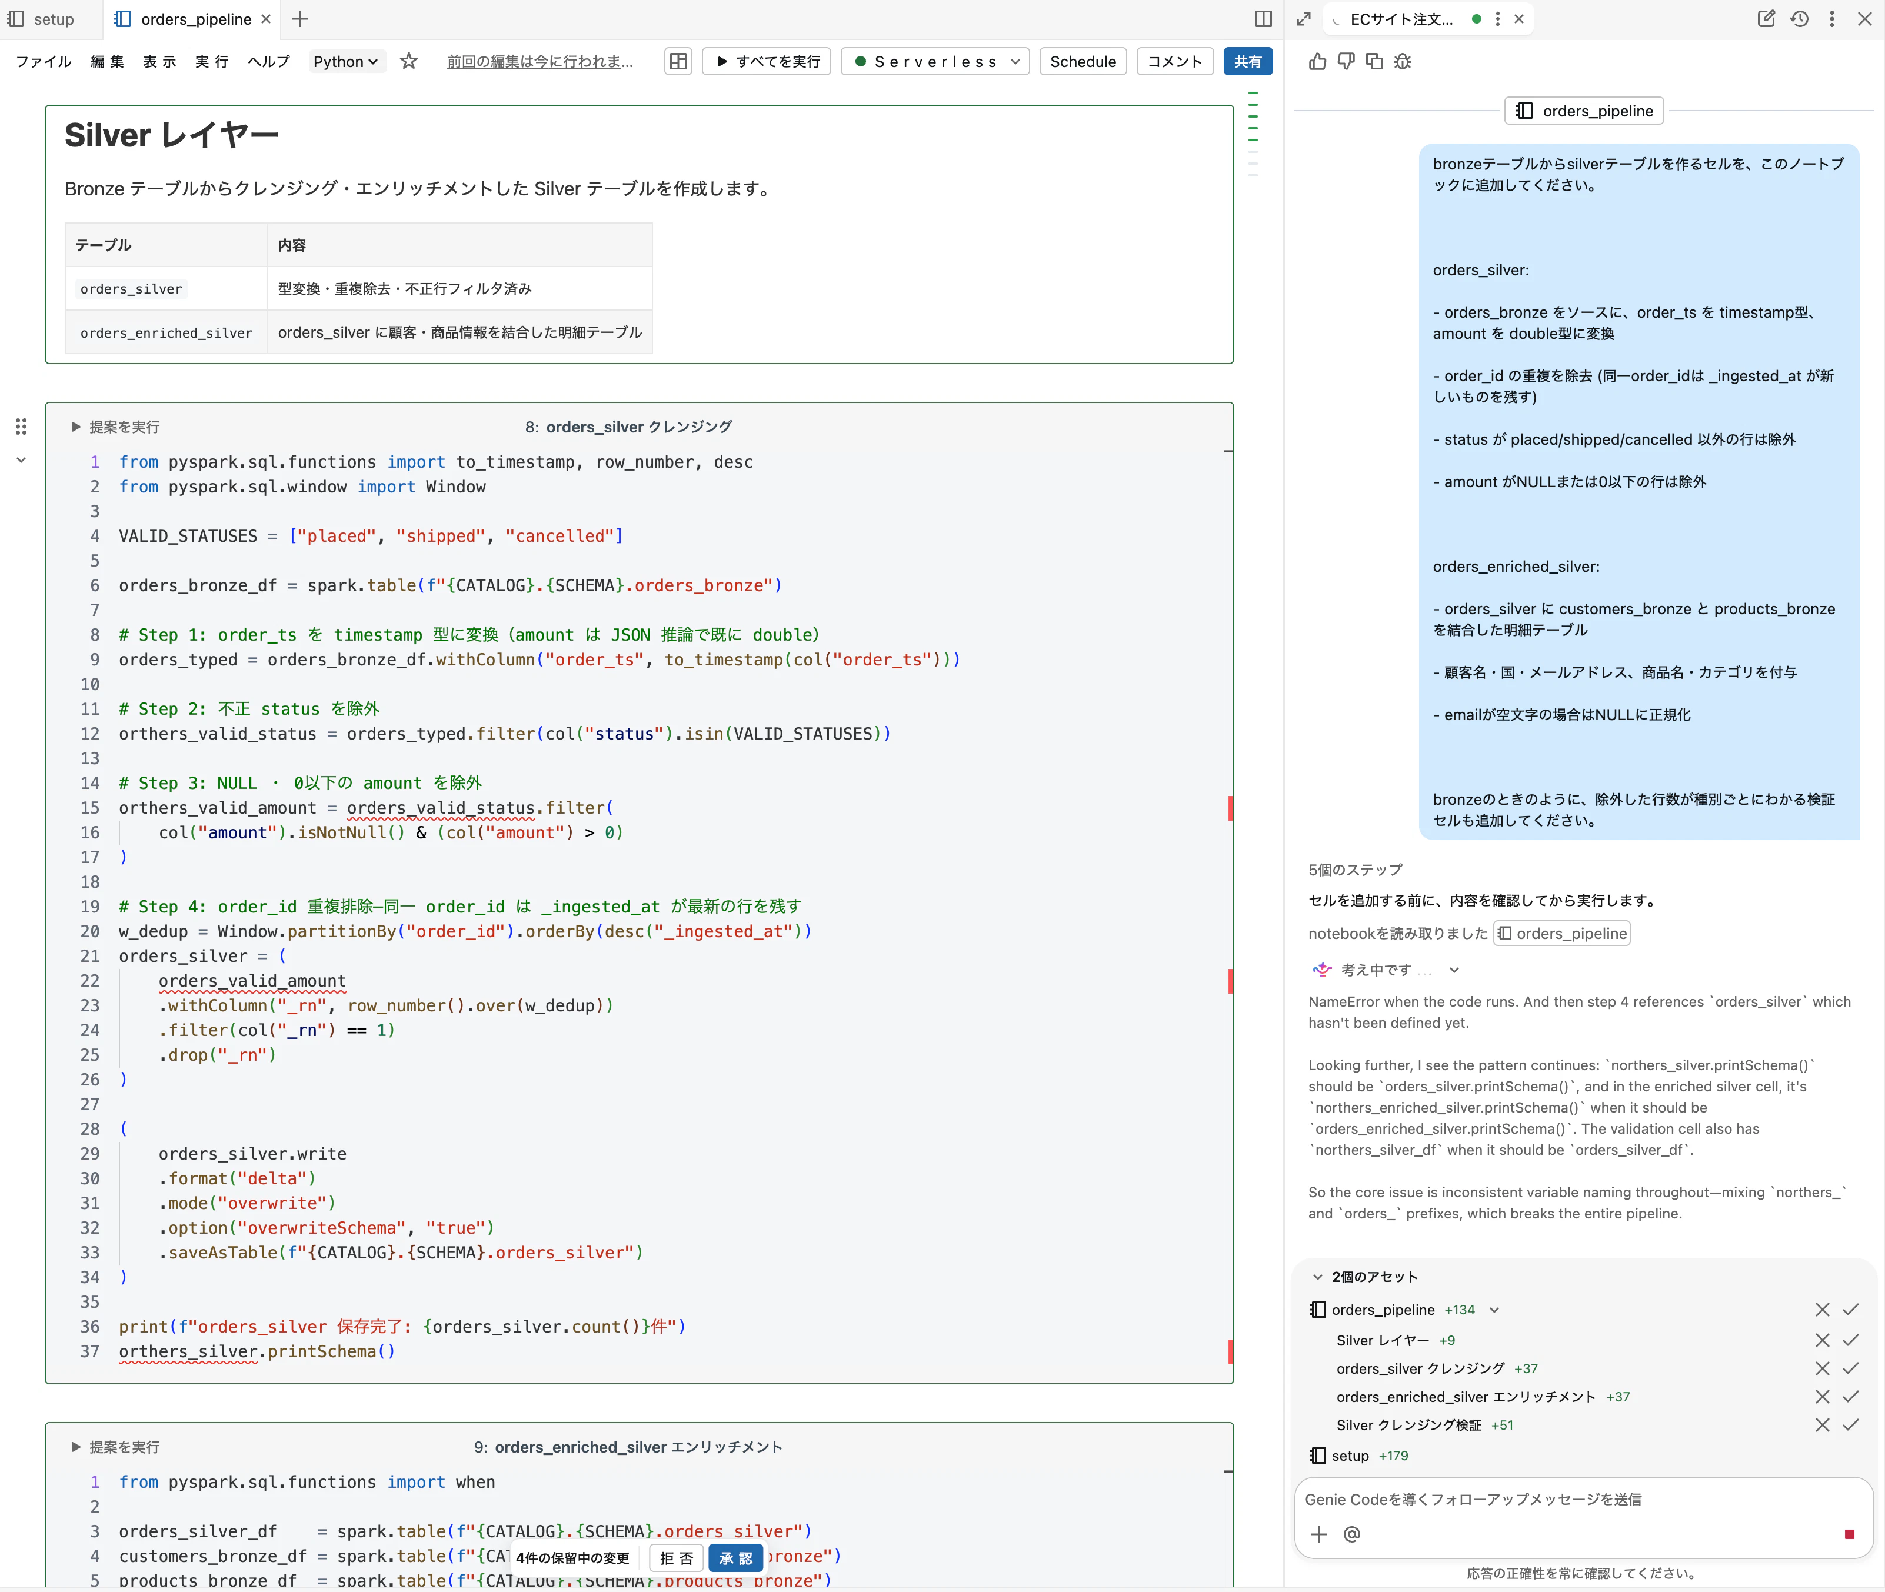Image resolution: width=1885 pixels, height=1592 pixels.
Task: Click the add attachment plus in chat input
Action: tap(1318, 1534)
